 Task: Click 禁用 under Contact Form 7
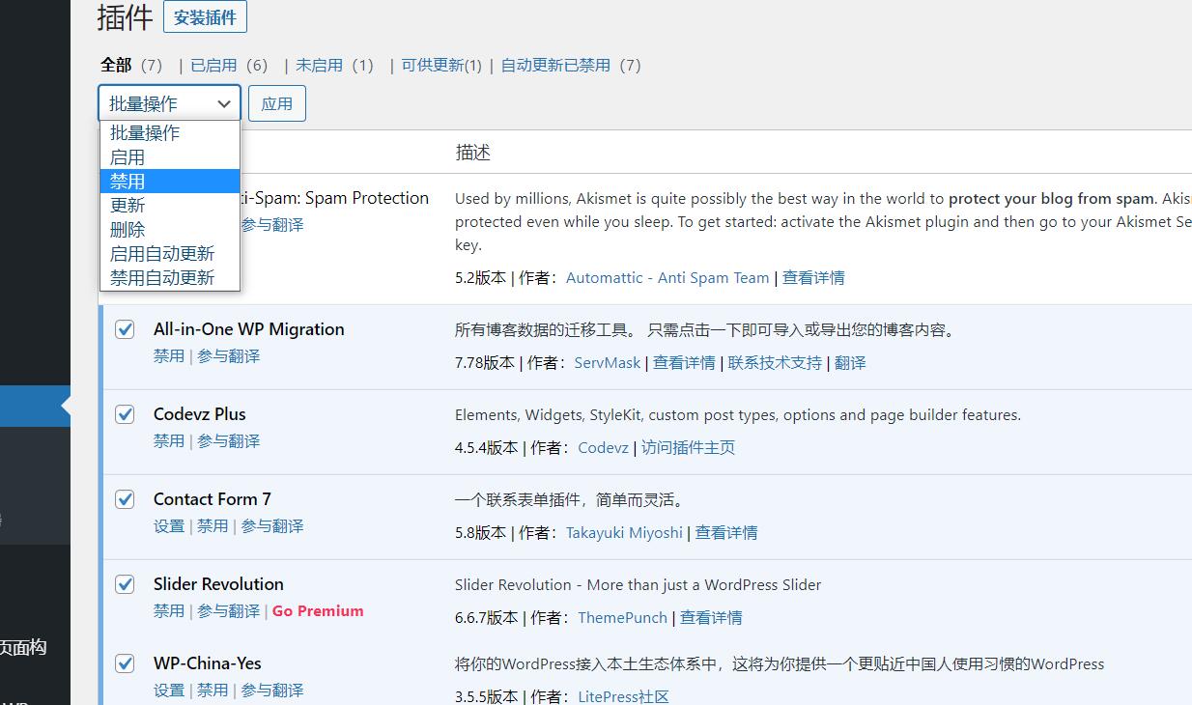(213, 526)
